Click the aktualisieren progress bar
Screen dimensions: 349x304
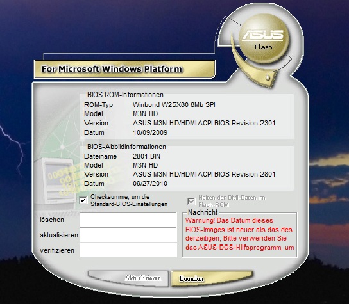click(128, 235)
